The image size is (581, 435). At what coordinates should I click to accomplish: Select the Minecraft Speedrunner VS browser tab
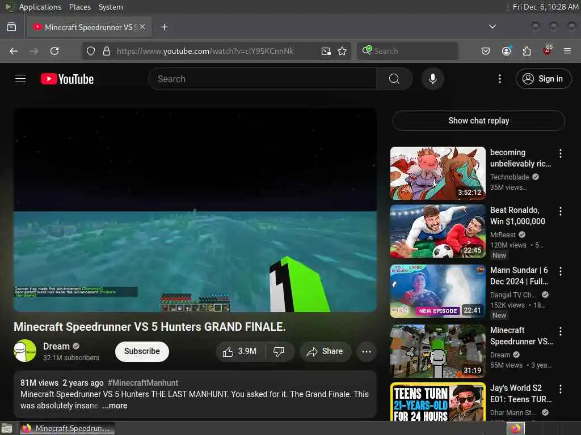[88, 27]
